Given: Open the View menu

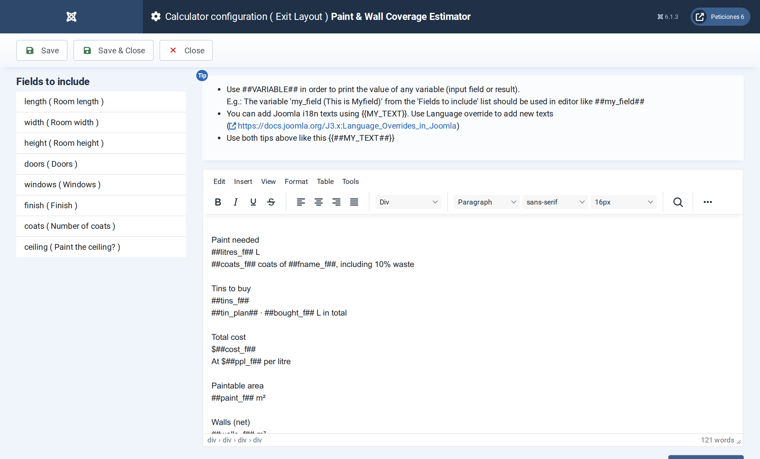Looking at the screenshot, I should (268, 182).
